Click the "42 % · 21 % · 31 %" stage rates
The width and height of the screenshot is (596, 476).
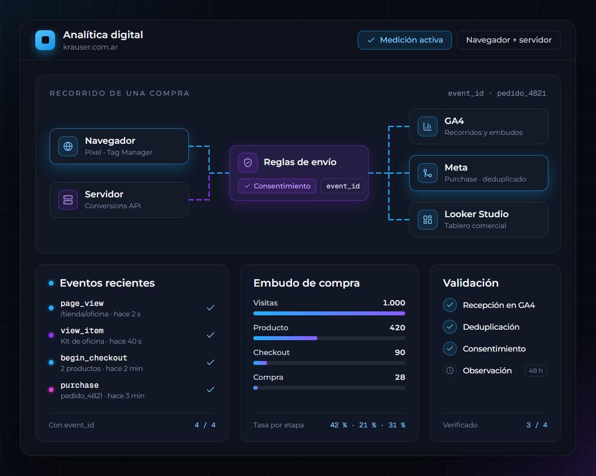(x=368, y=425)
